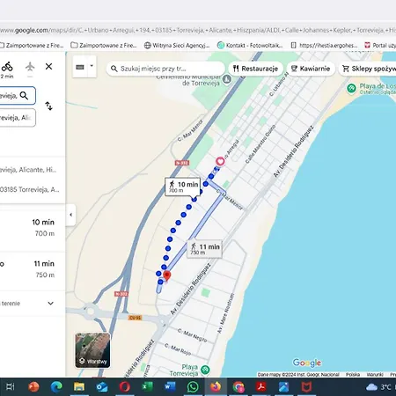Viewport: 396px width, 396px height.
Task: Expand the terrain details chevron
Action: (51, 304)
